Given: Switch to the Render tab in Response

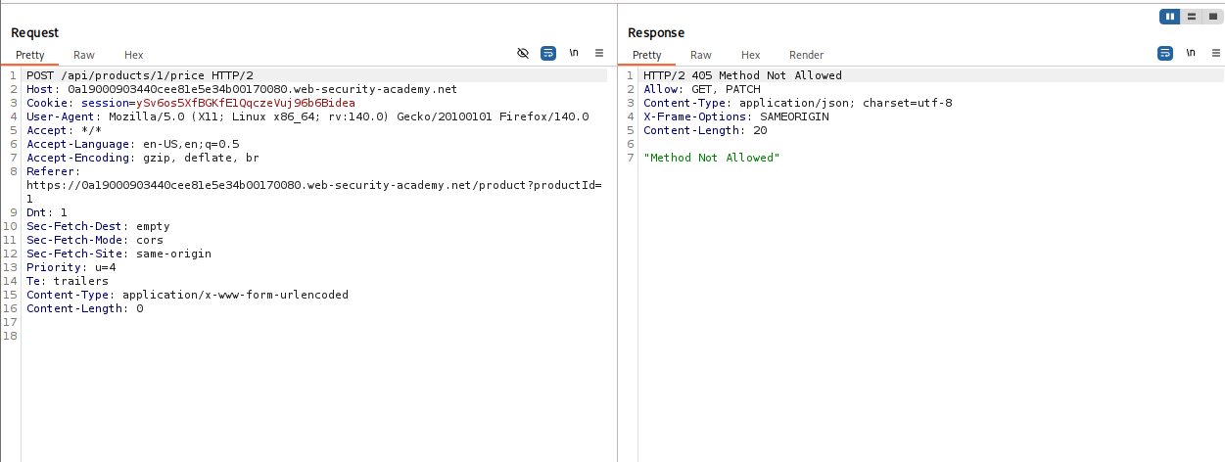Looking at the screenshot, I should click(x=806, y=55).
